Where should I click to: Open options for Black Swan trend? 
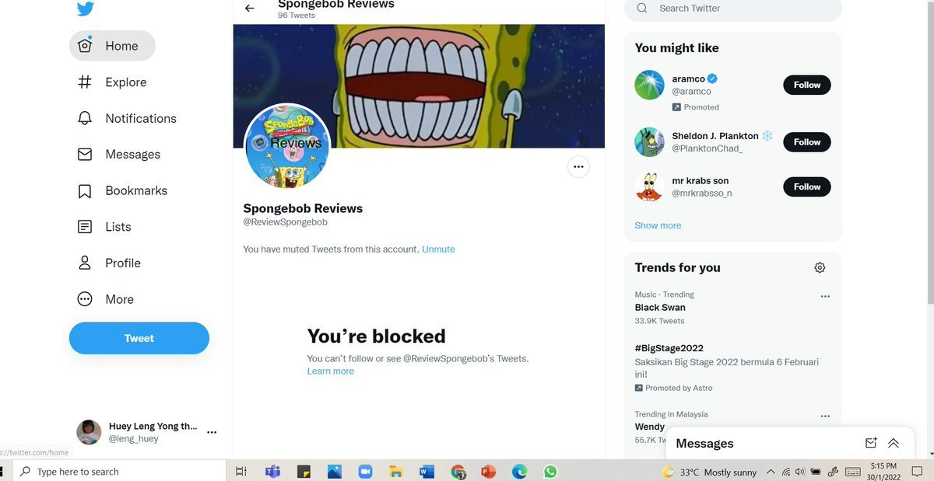pos(825,296)
